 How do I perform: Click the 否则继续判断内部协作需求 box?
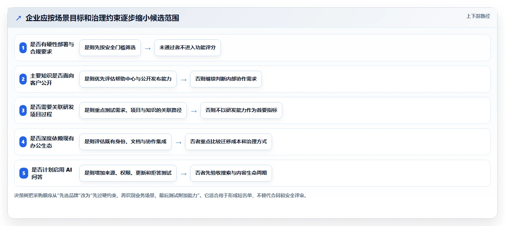click(x=226, y=79)
